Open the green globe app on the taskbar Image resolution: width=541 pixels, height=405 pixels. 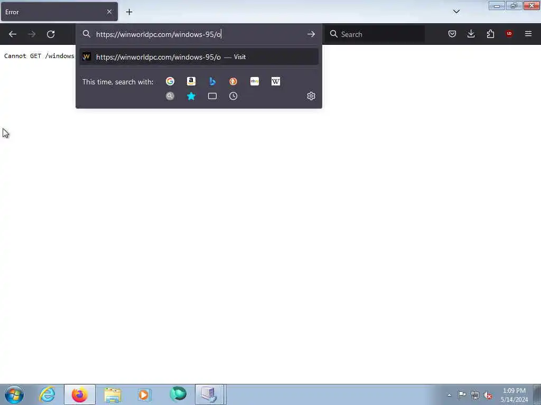178,394
